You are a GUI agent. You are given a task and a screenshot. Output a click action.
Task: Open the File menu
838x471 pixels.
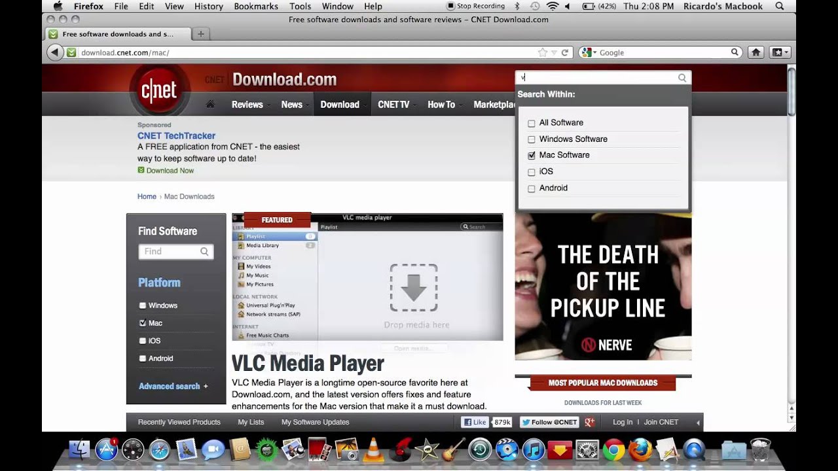121,6
